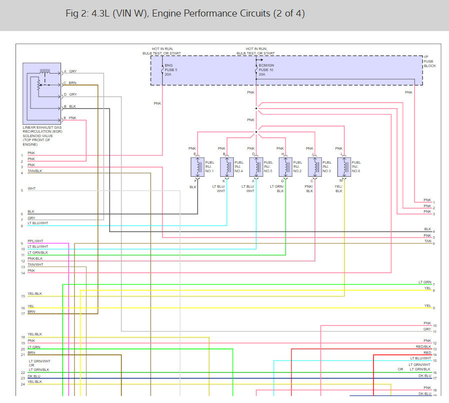
Task: Click the TAN/BLK wire label at left connector 4
Action: coord(35,171)
